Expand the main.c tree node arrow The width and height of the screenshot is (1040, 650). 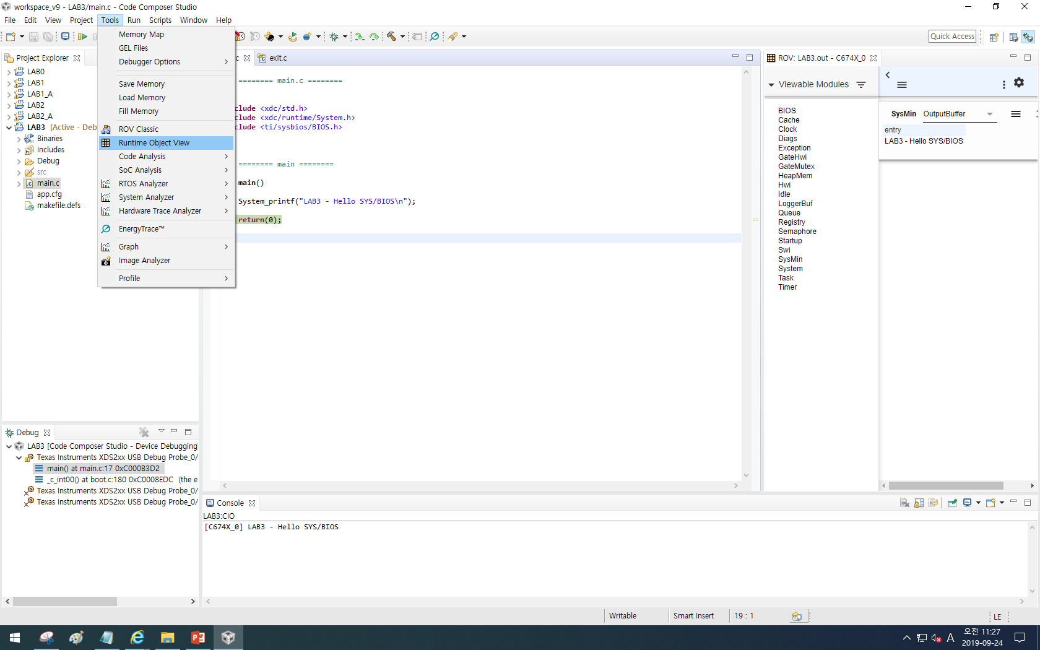click(x=19, y=183)
